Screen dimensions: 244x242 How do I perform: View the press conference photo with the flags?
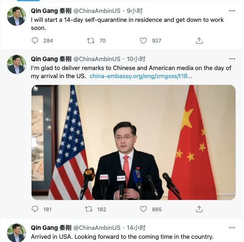[134, 142]
